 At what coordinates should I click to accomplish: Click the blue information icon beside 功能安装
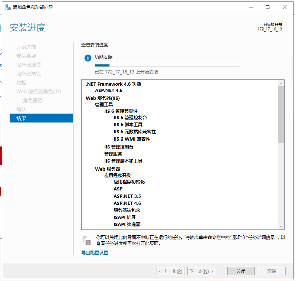click(88, 58)
